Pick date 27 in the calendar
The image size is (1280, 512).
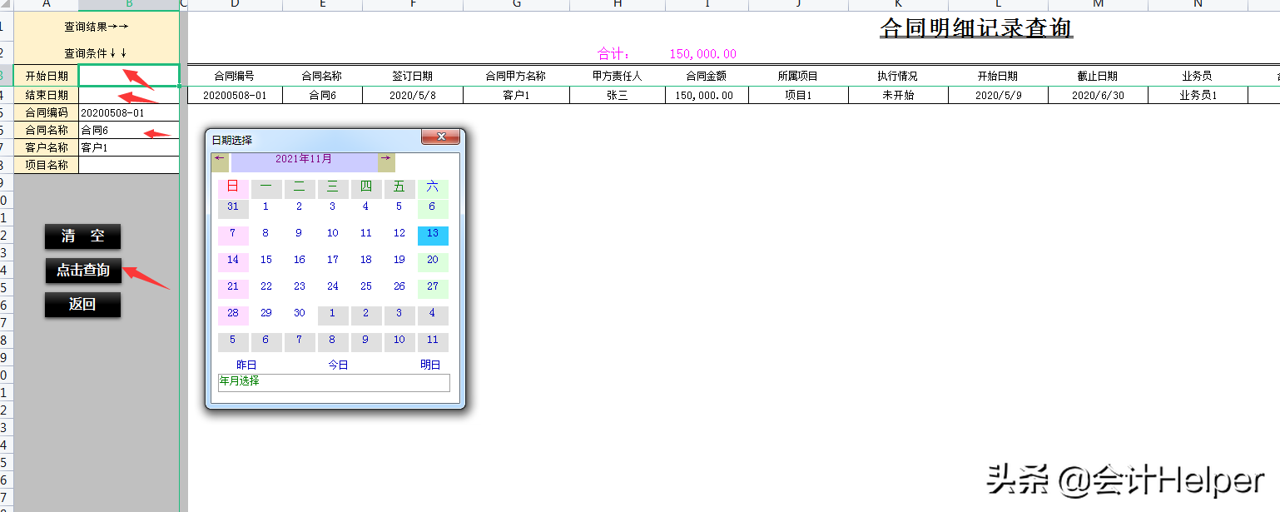pyautogui.click(x=433, y=289)
